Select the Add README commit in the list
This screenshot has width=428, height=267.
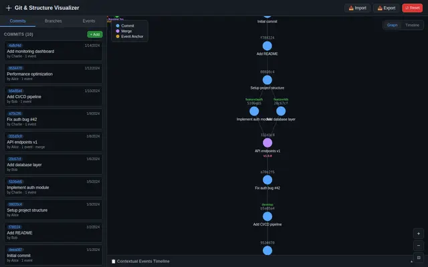point(53,232)
